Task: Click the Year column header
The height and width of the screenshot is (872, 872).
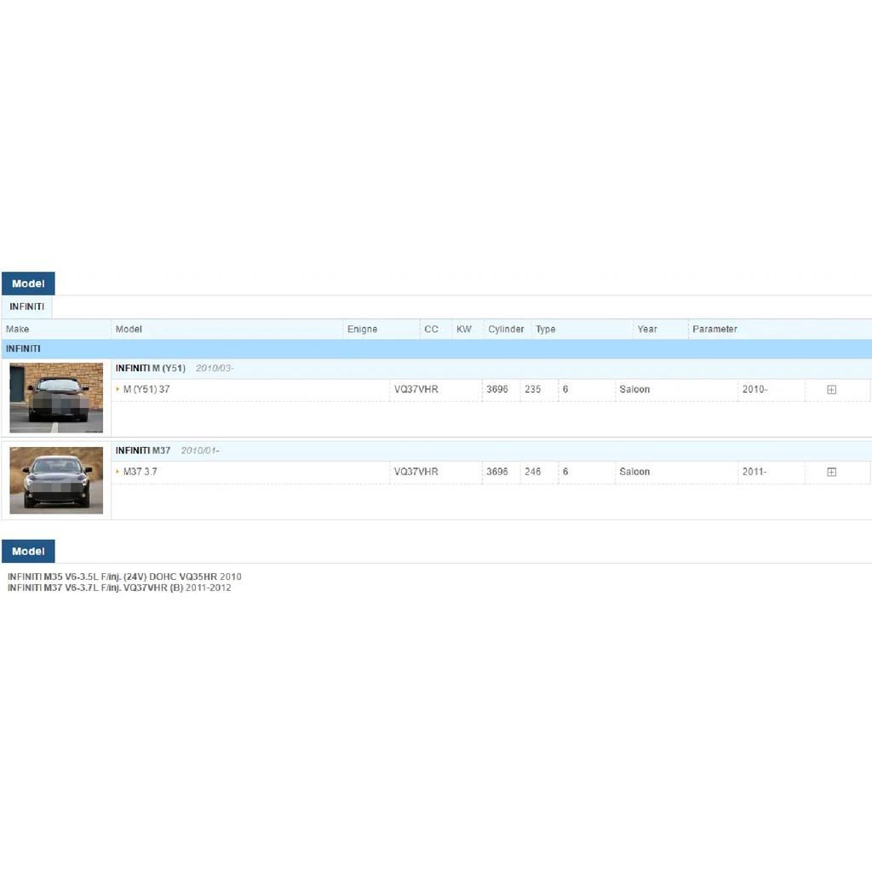Action: (x=647, y=330)
